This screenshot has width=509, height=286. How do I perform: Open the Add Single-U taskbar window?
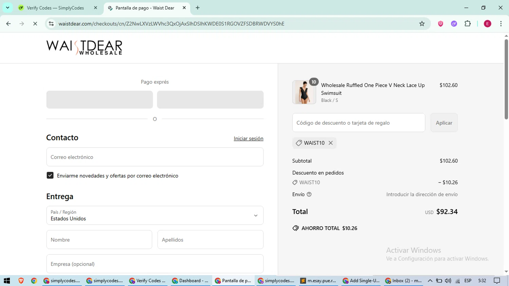click(x=361, y=281)
